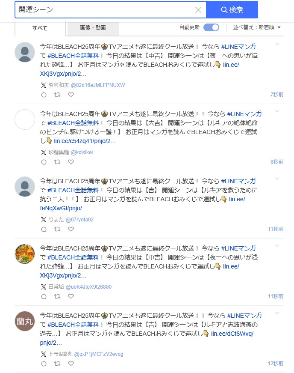Retweet the post by 砂糖黒糖
This screenshot has width=294, height=373.
[57, 162]
